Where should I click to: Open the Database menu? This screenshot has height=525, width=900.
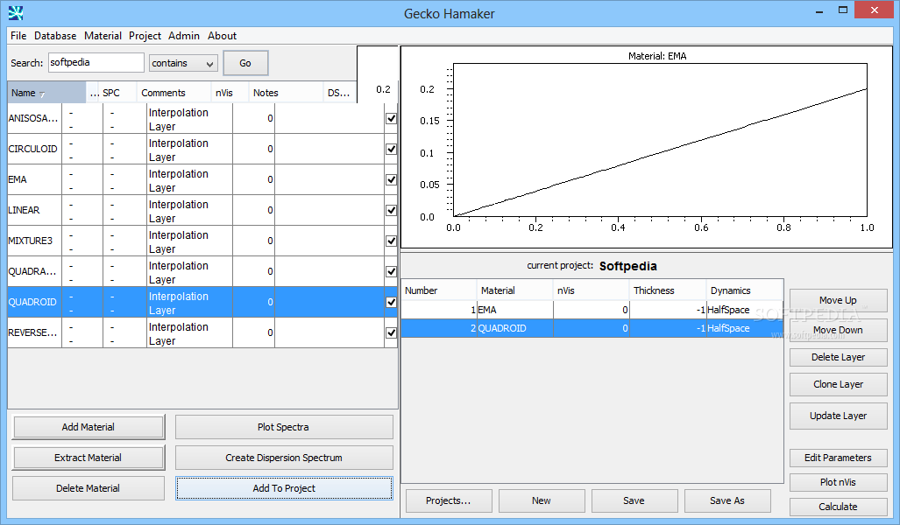click(x=55, y=36)
